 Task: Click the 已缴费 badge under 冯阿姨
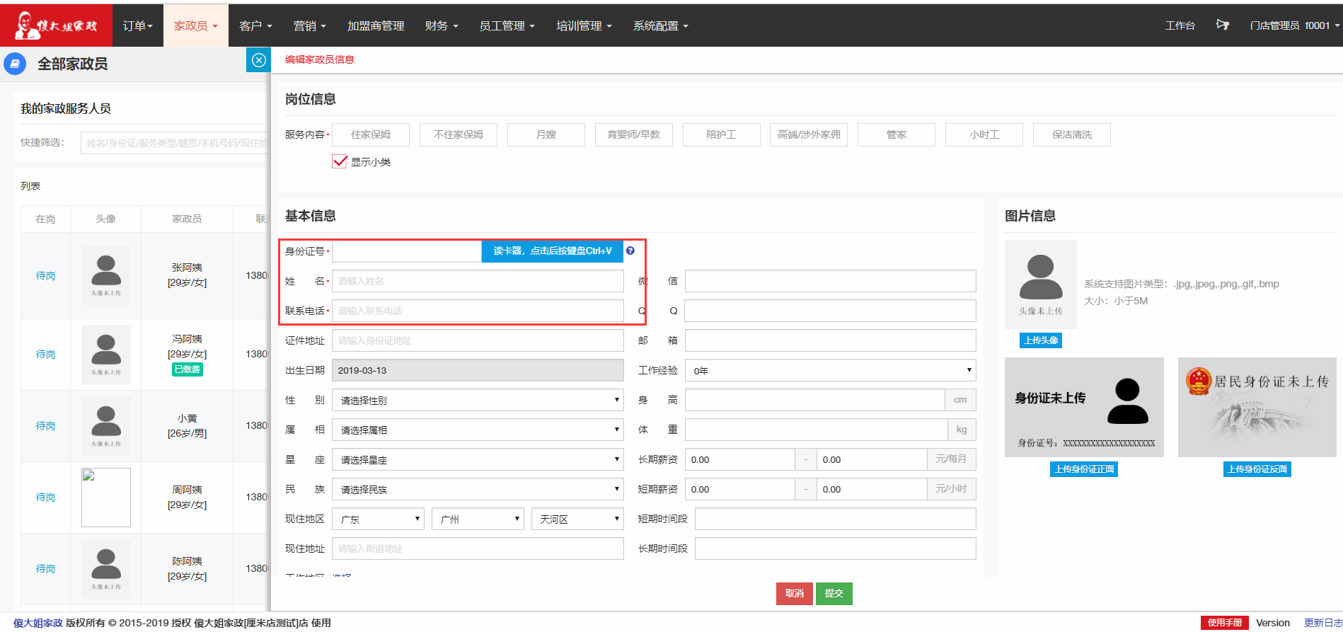point(187,369)
